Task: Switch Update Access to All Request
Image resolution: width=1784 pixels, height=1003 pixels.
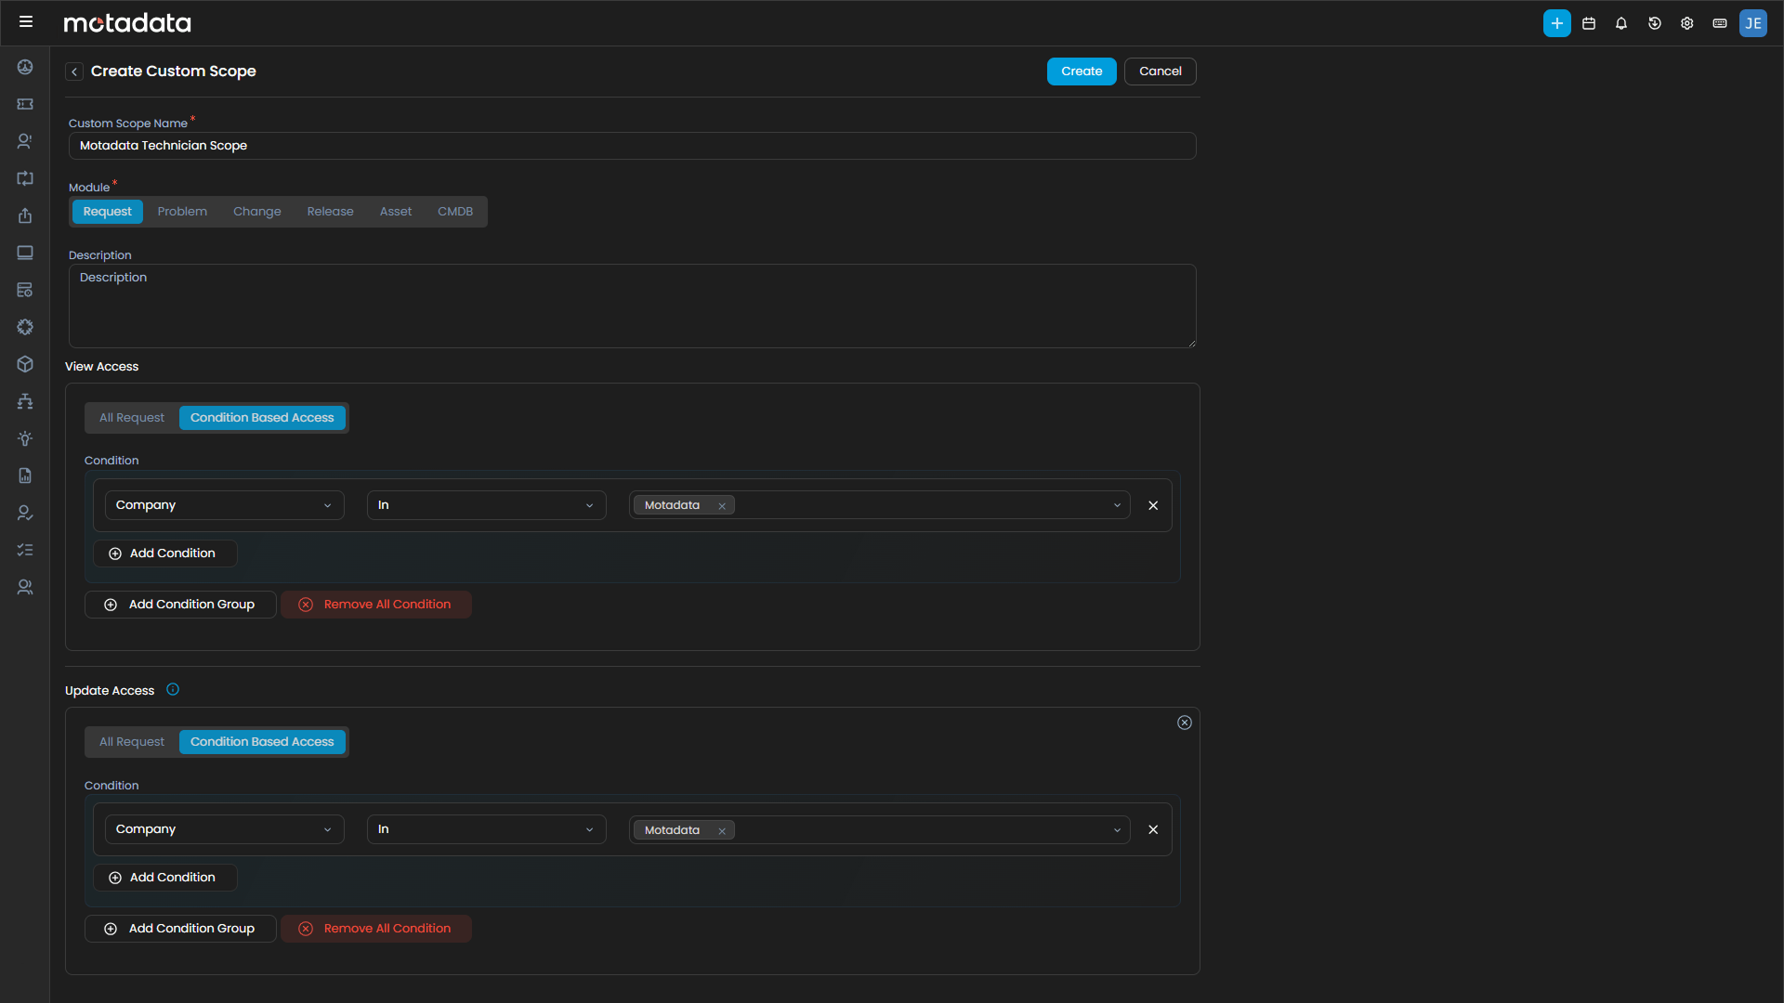Action: point(132,742)
